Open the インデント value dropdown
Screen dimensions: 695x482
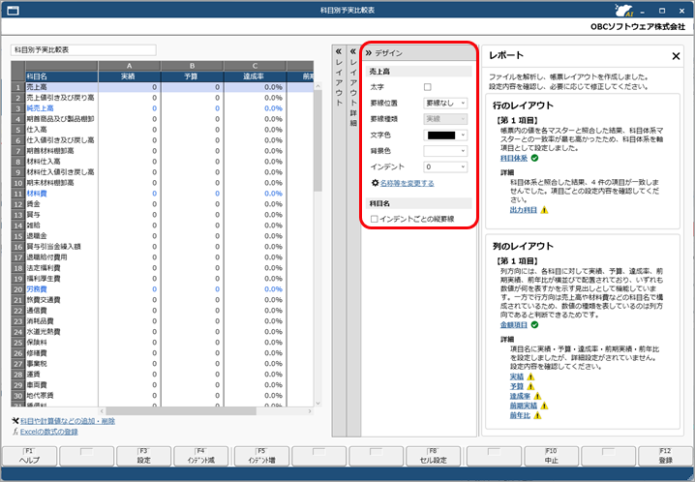click(x=445, y=167)
